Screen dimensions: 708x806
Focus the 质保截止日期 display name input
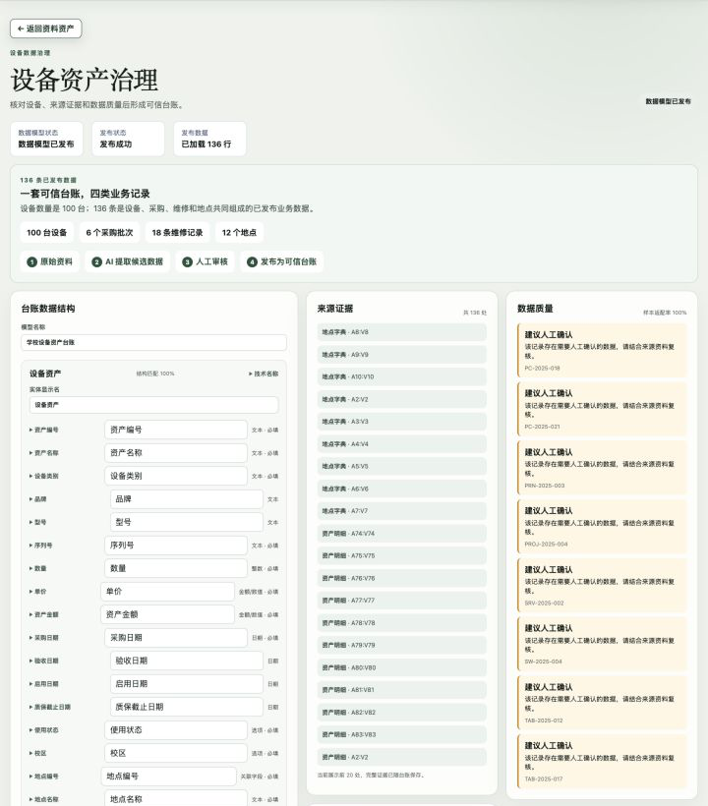pos(187,708)
